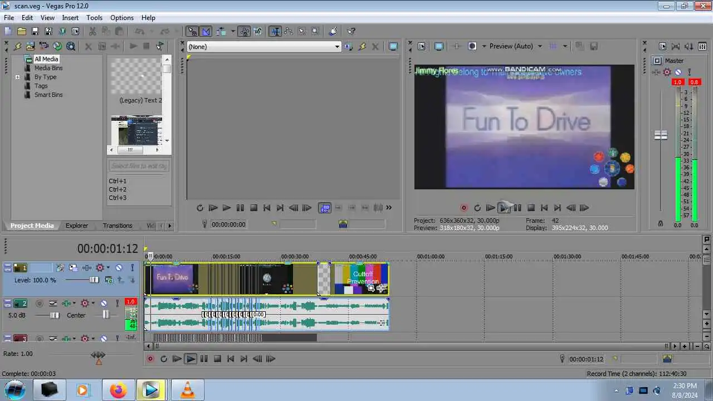Mute video track 1
Image resolution: width=713 pixels, height=401 pixels.
coord(119,268)
